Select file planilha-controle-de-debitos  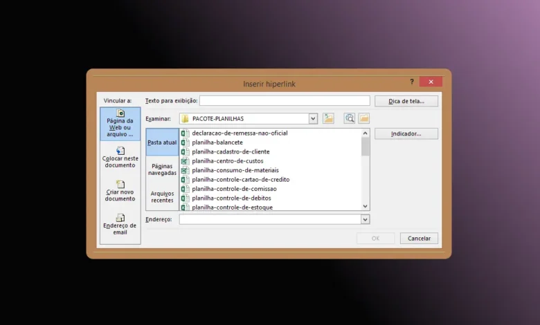click(231, 198)
